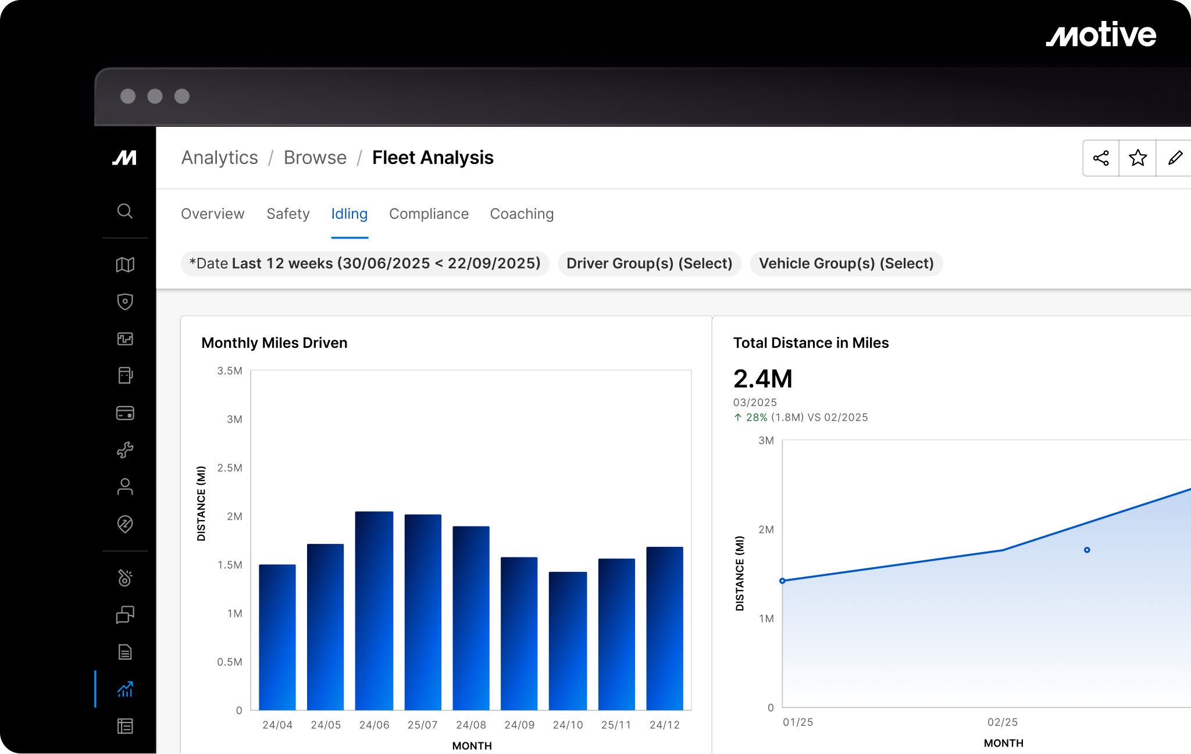This screenshot has height=754, width=1191.
Task: Click the Browse breadcrumb link
Action: click(315, 158)
